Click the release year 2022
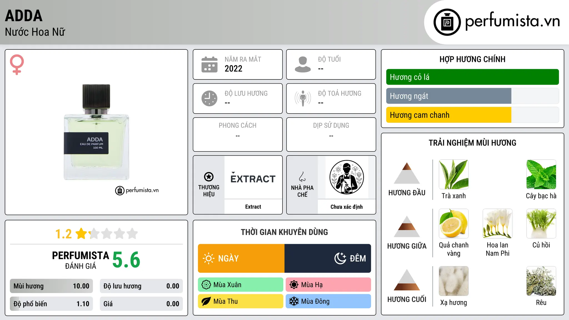 tap(233, 69)
